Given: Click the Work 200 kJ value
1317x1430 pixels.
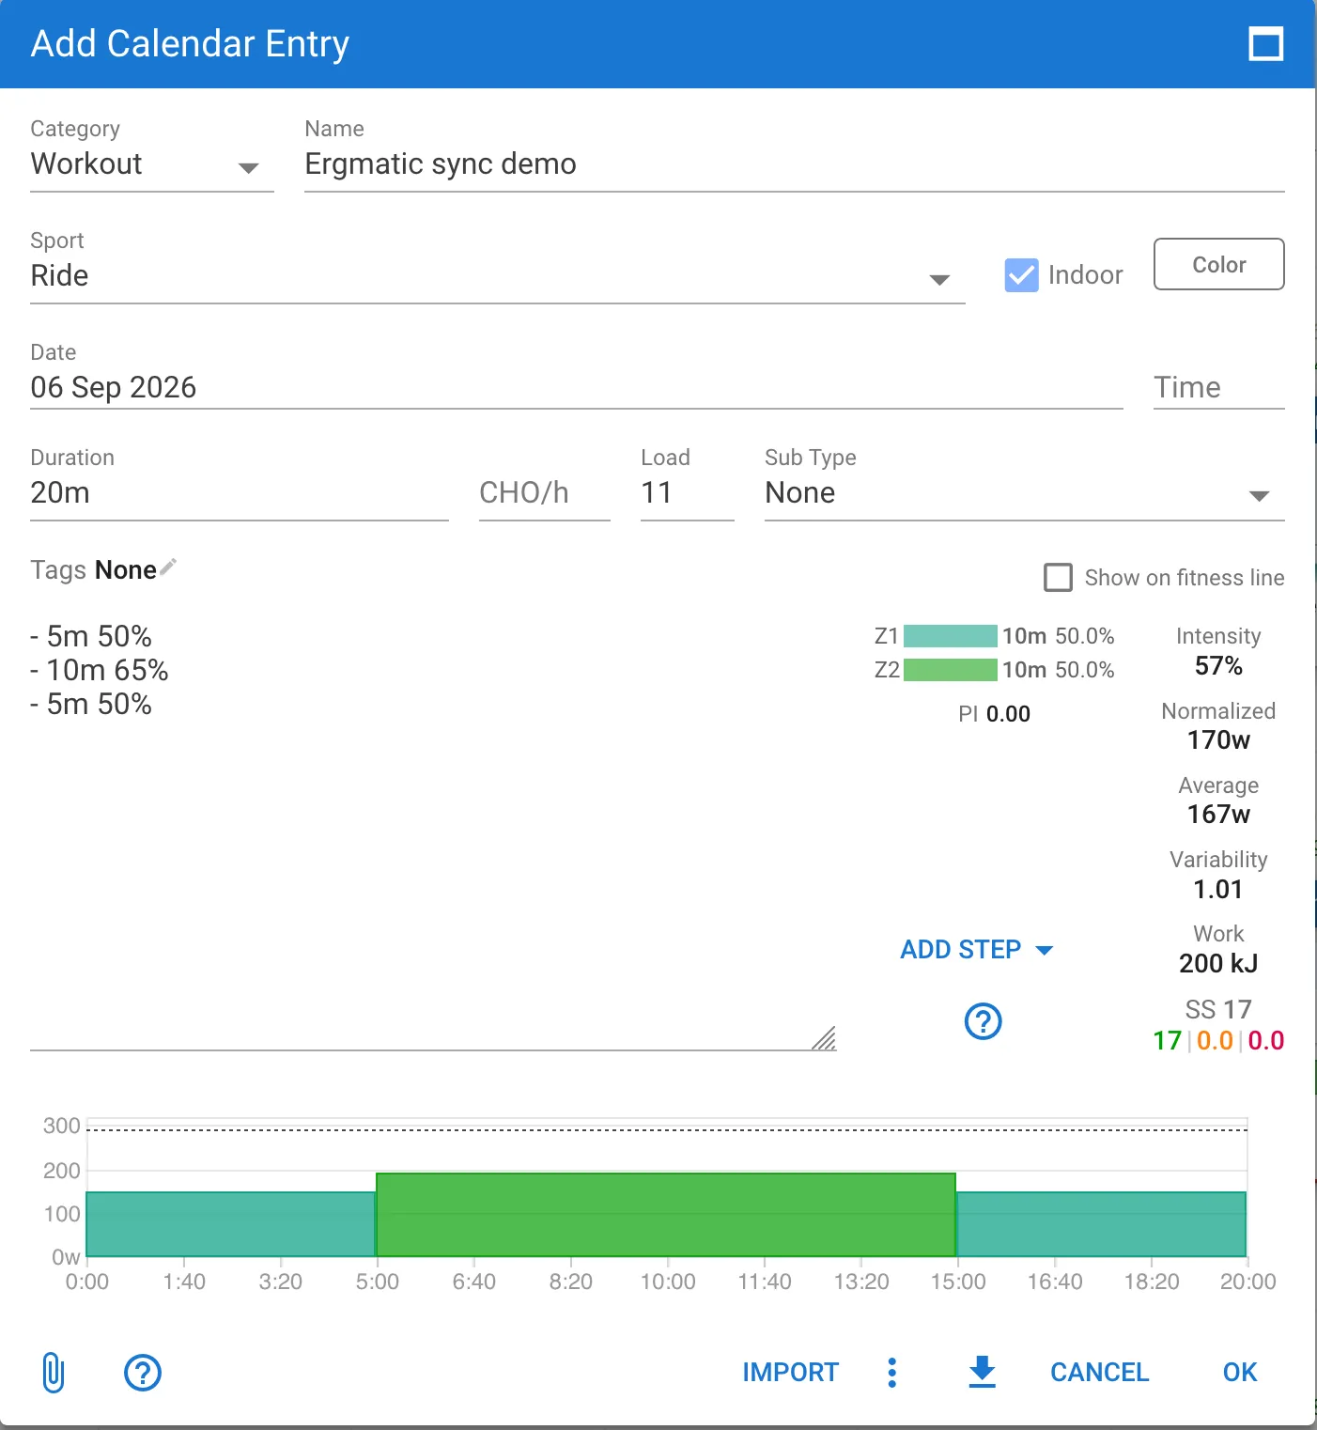Looking at the screenshot, I should pos(1218,964).
